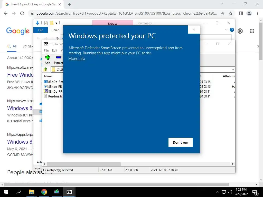This screenshot has height=197, width=263.
Task: Close the SmartScreen dialog with X
Action: (194, 29)
